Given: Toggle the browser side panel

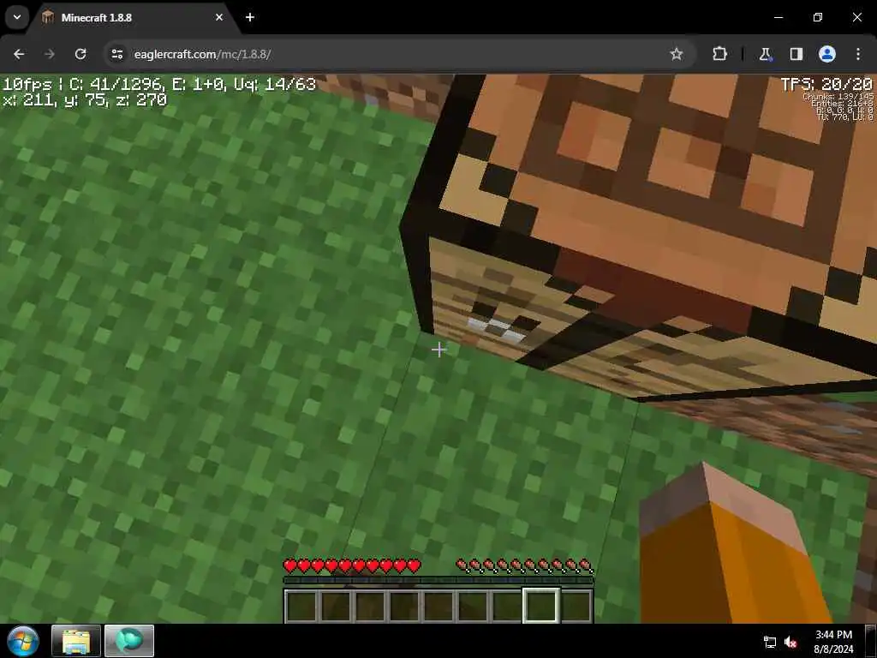Looking at the screenshot, I should point(796,54).
